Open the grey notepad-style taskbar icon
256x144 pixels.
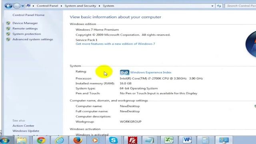pos(150,140)
